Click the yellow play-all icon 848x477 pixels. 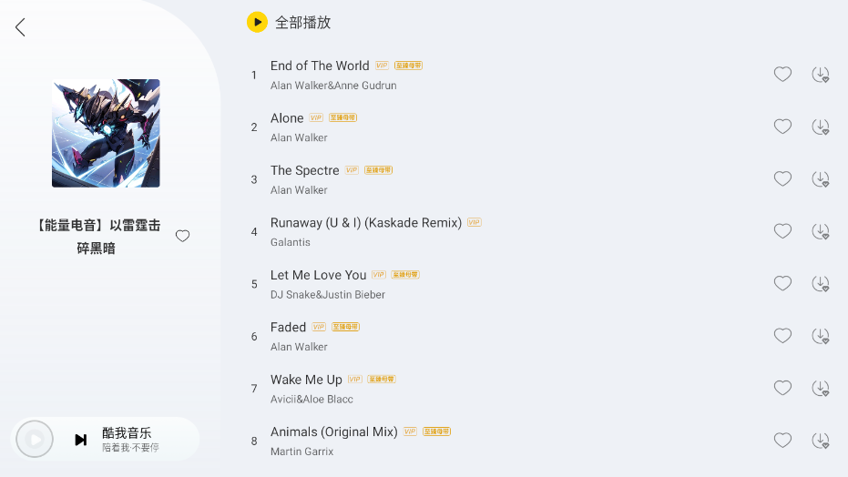point(257,22)
